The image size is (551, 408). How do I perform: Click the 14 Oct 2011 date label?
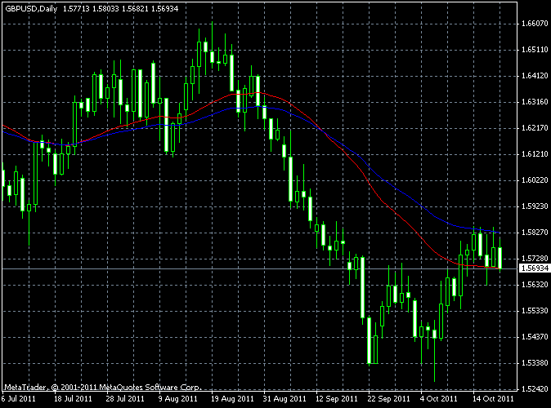(x=493, y=400)
